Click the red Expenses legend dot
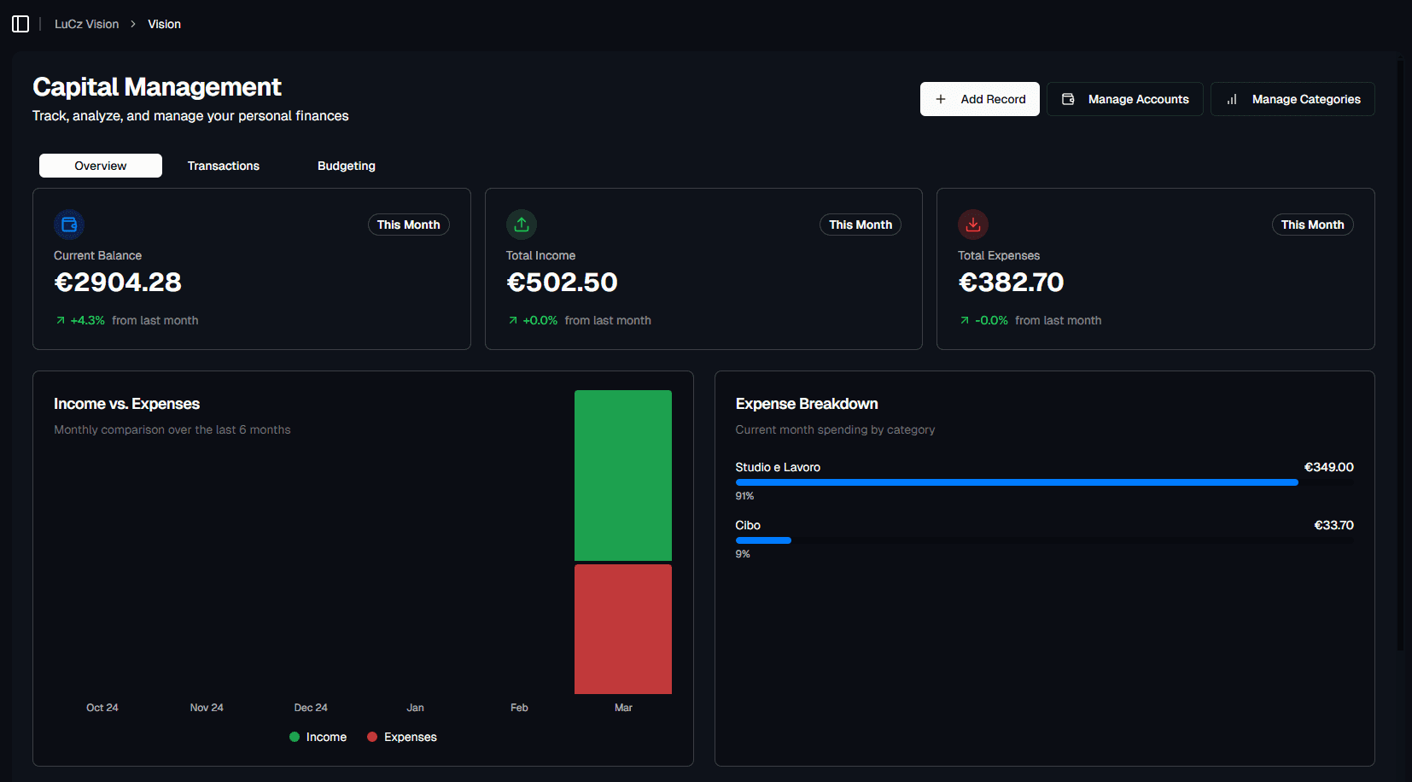 [372, 737]
